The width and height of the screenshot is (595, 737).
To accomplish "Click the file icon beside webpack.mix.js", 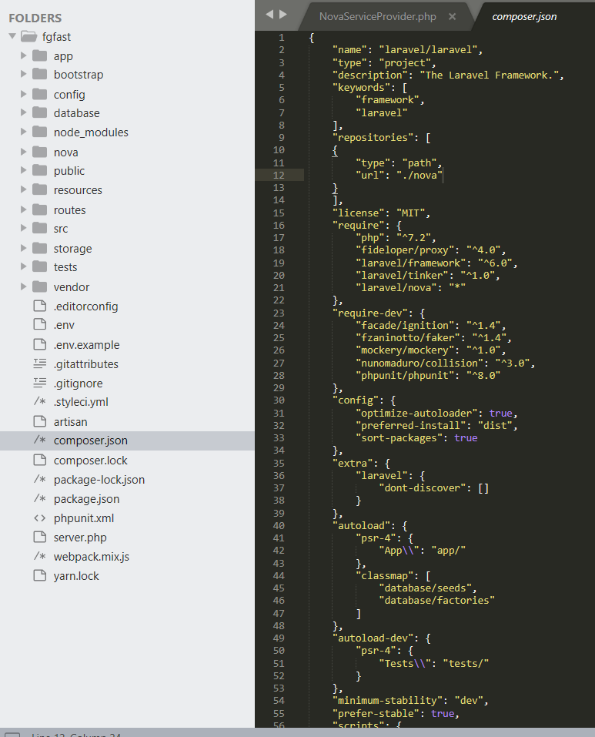I will [42, 557].
